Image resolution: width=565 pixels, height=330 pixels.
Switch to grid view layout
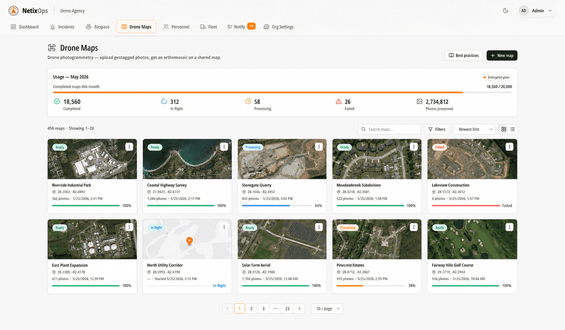(504, 129)
